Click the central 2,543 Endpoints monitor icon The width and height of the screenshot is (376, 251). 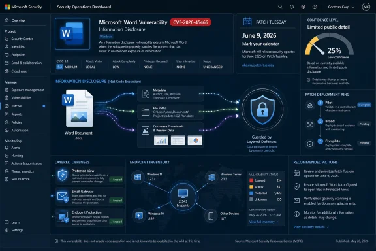pos(183,197)
